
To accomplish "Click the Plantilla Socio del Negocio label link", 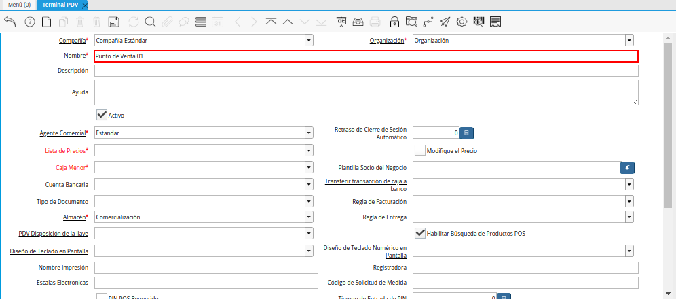I will 373,168.
